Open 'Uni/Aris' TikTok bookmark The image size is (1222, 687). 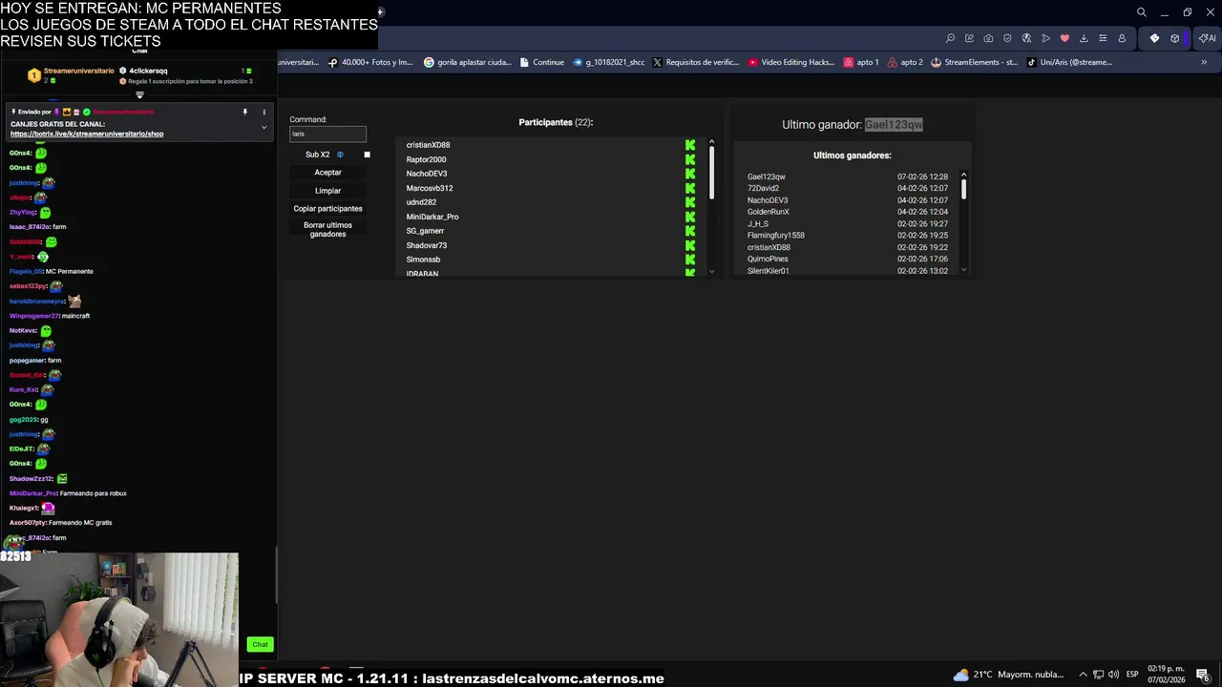(1069, 62)
